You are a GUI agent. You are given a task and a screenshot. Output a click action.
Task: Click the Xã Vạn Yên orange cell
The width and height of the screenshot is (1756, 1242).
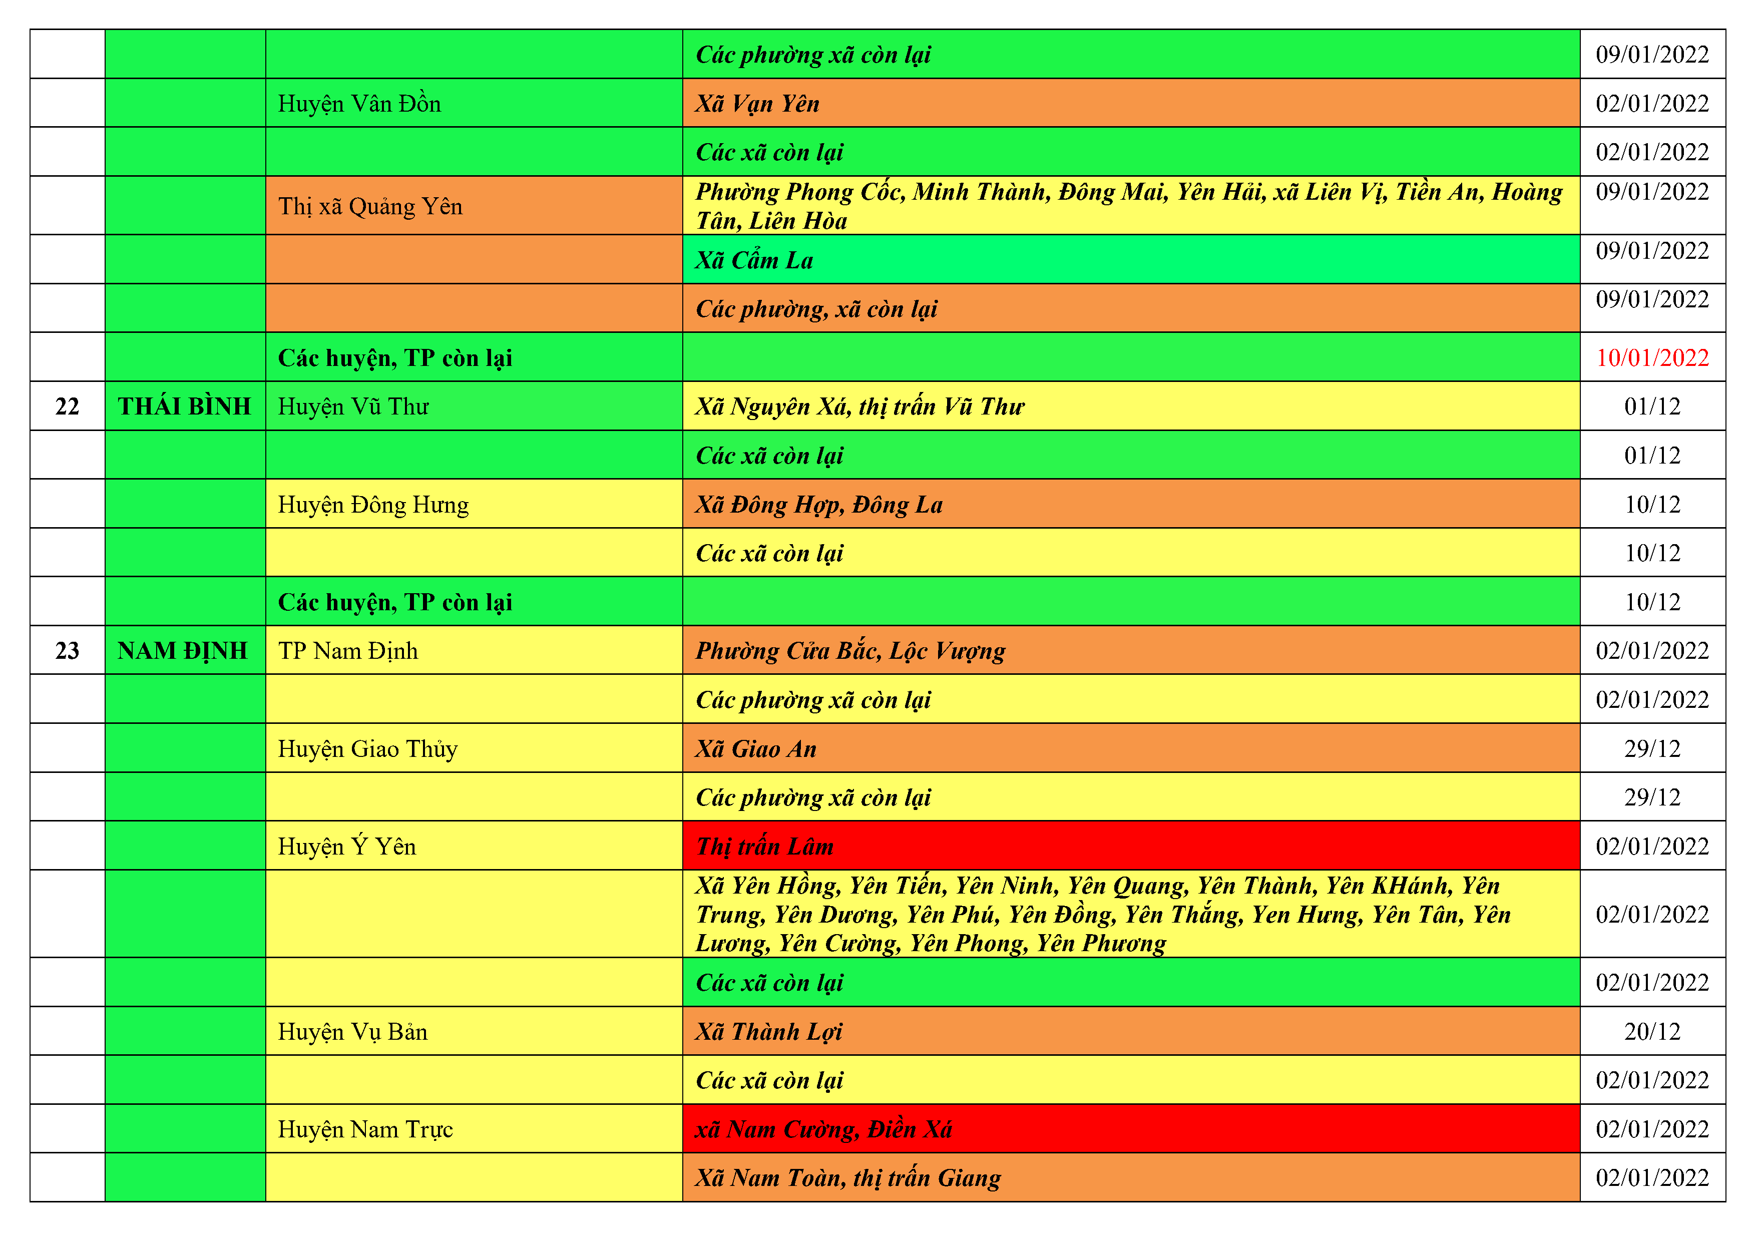757,103
